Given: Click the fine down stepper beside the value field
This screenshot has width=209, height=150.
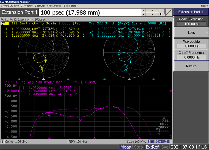Looking at the screenshot, I should pos(143,14).
